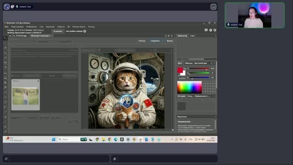The image size is (293, 165).
Task: Pick a color from the spectrum field
Action: pos(189,88)
